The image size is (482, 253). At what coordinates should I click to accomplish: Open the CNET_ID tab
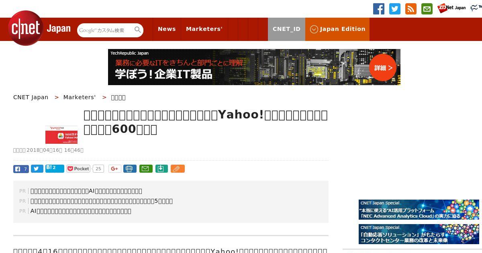click(x=286, y=29)
